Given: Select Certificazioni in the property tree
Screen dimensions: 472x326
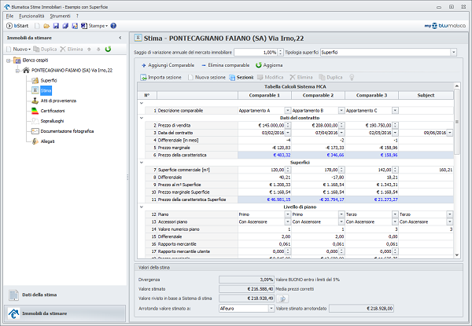Looking at the screenshot, I should 53,111.
